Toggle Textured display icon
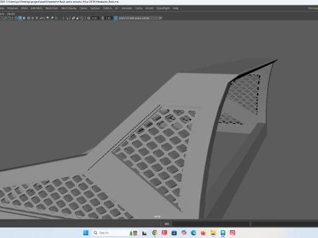Screen dimensions: 318x238 (x=32, y=18)
